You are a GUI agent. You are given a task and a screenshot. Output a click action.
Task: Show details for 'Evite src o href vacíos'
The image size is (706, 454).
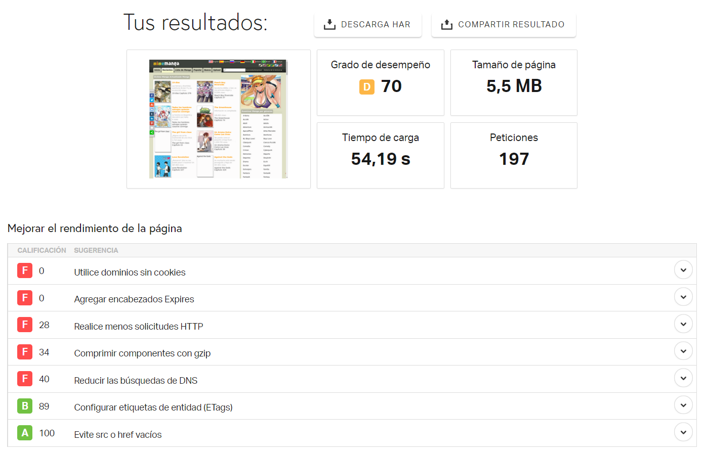click(x=683, y=432)
